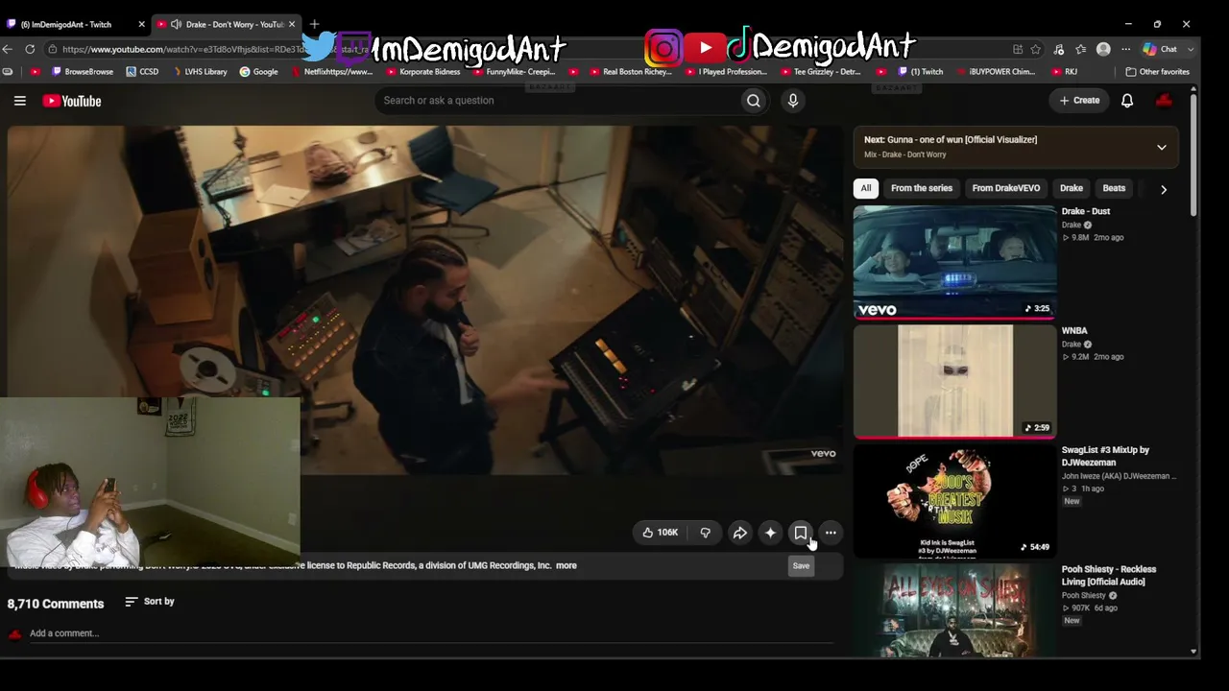Screen dimensions: 1229x691
Task: Open the (1) Twitch bookmark
Action: pyautogui.click(x=921, y=72)
